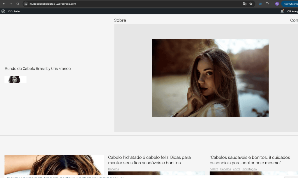Click the large featured woman photo
The image size is (298, 178).
pyautogui.click(x=210, y=78)
